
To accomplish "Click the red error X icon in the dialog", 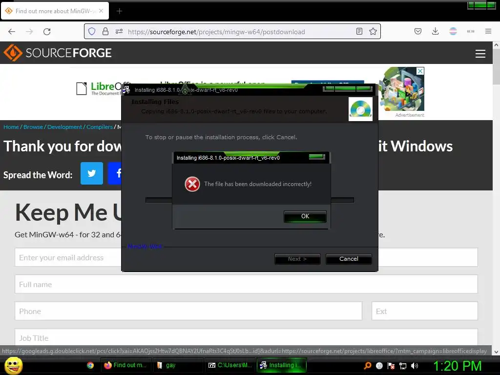I will [x=192, y=184].
